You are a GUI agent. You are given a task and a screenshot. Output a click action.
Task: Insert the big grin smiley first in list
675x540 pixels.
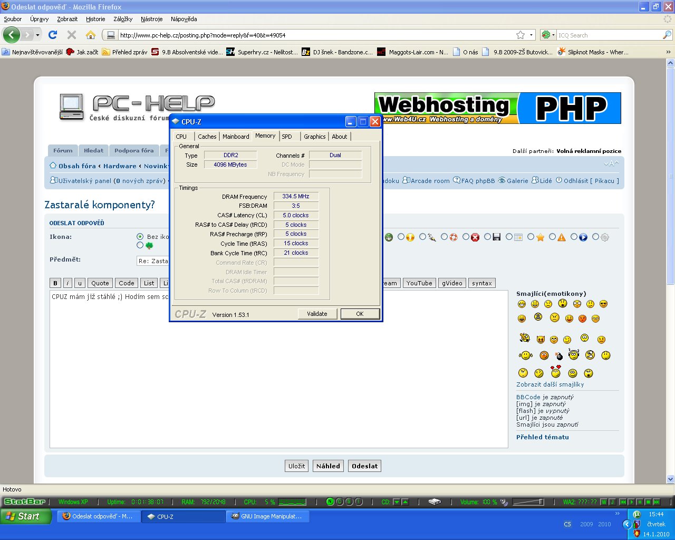(x=522, y=304)
